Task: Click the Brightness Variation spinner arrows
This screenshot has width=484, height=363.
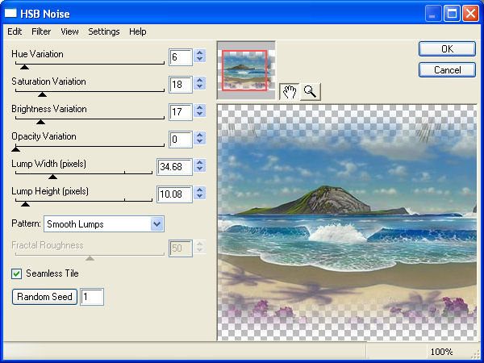Action: pos(200,112)
